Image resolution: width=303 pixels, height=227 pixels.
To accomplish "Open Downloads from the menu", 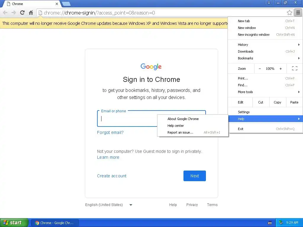I will pos(265,51).
